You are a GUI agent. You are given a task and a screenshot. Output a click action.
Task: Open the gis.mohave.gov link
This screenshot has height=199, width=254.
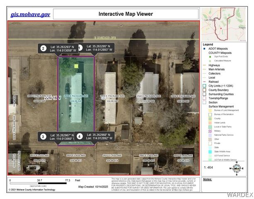pyautogui.click(x=30, y=15)
